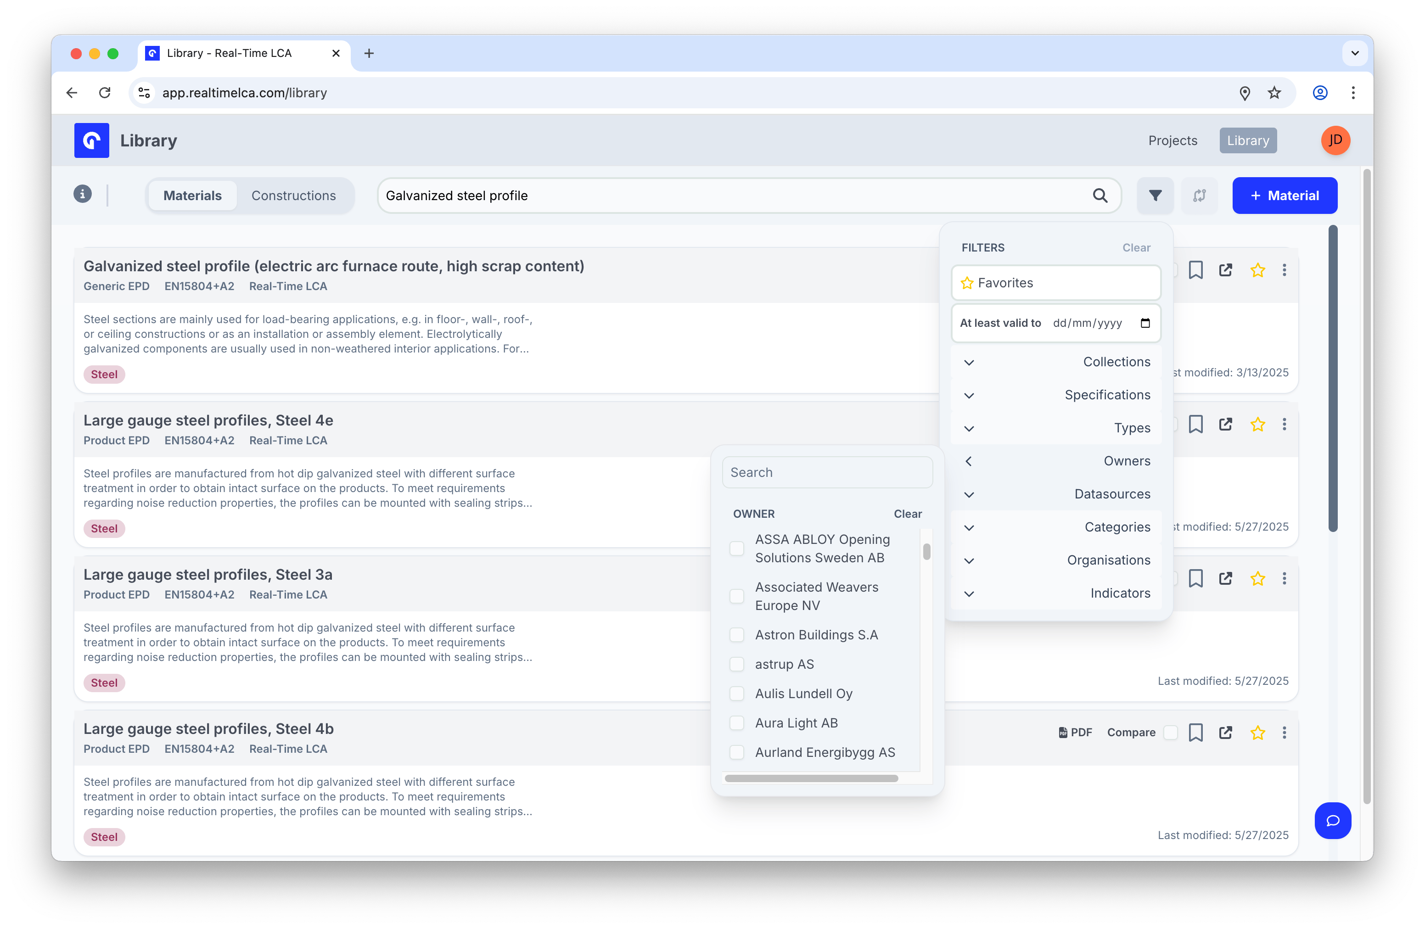Go to Projects in top navigation
1425x929 pixels.
click(x=1173, y=140)
